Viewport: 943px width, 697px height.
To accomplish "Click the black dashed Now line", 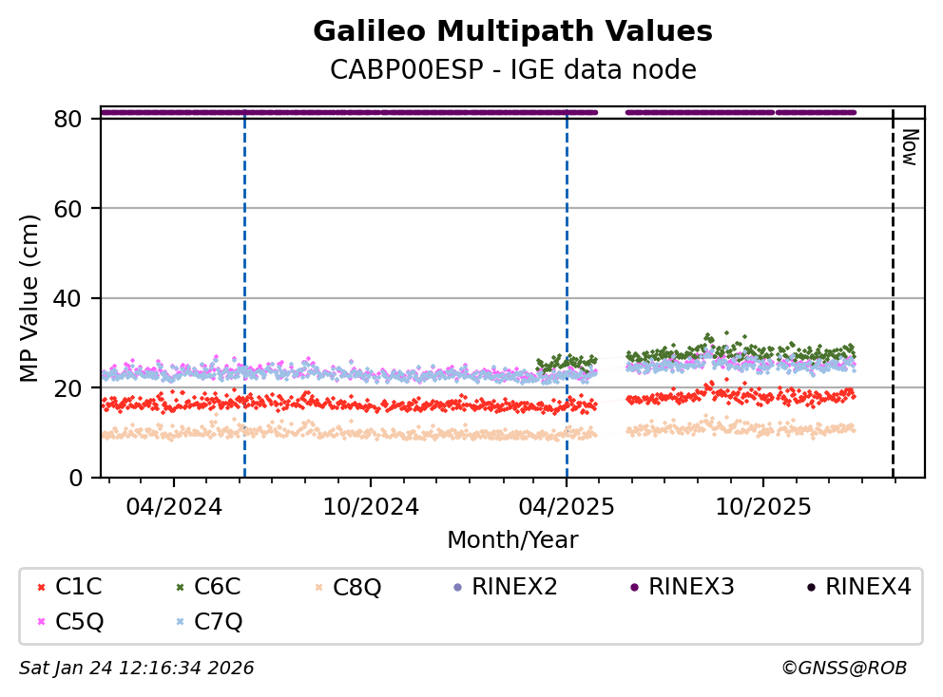I will pyautogui.click(x=893, y=304).
